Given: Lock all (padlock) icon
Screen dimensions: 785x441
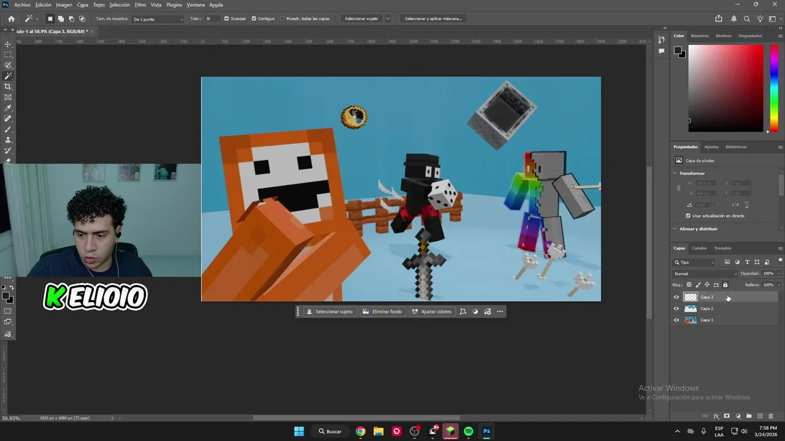Looking at the screenshot, I should point(725,285).
